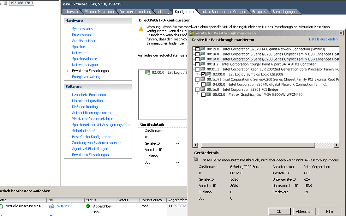Click the LSI Logic device icon in background DirectPath list
346x216 pixels.
[x=148, y=72]
